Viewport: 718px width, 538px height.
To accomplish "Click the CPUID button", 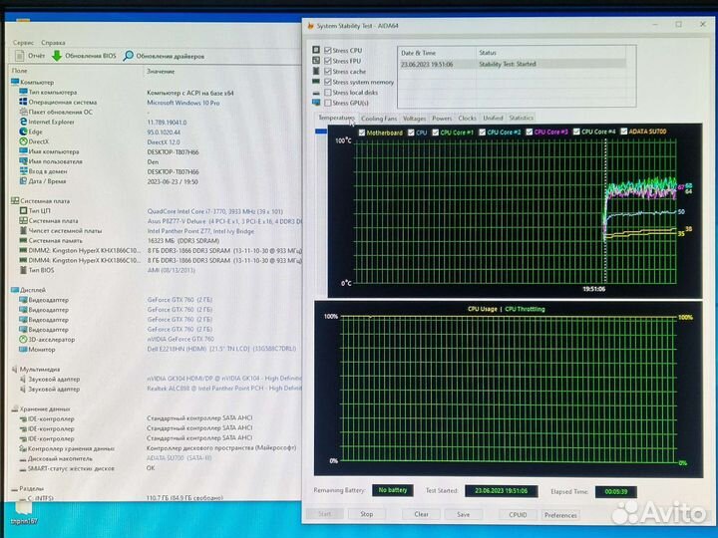I will click(x=518, y=515).
